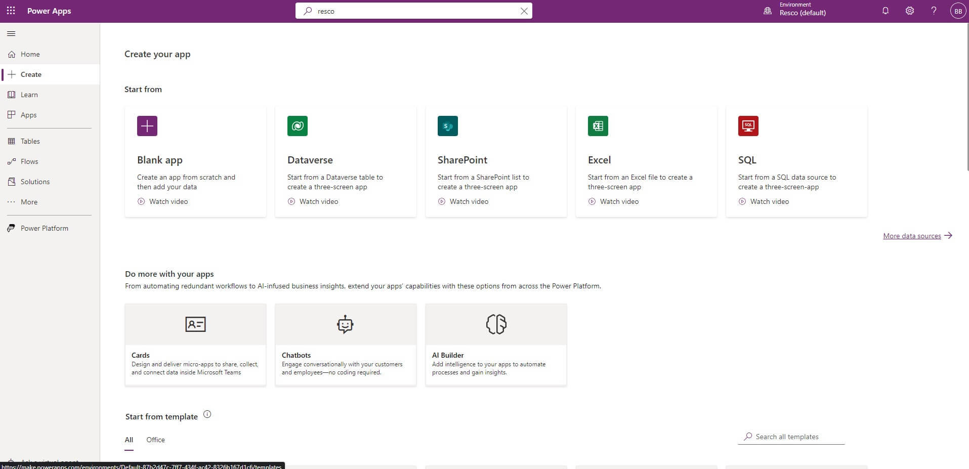Go to Home in the sidebar
The image size is (969, 469).
(50, 54)
